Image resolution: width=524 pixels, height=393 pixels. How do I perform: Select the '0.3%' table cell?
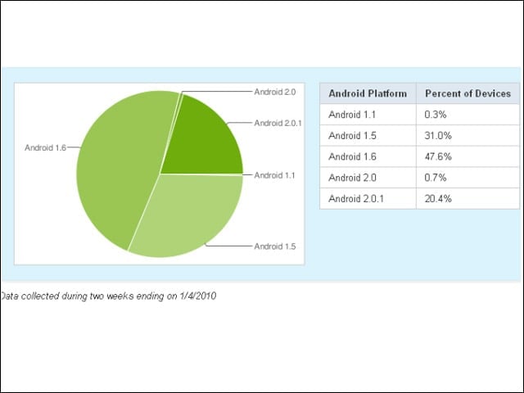click(x=468, y=115)
